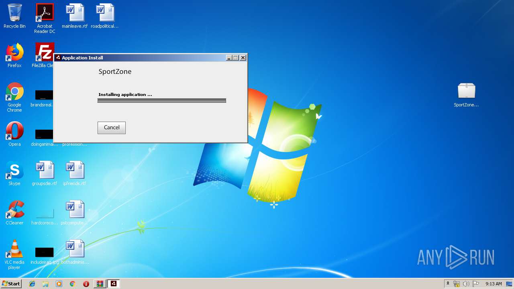Select bothadminis document on desktop
The width and height of the screenshot is (514, 289).
[x=75, y=252]
